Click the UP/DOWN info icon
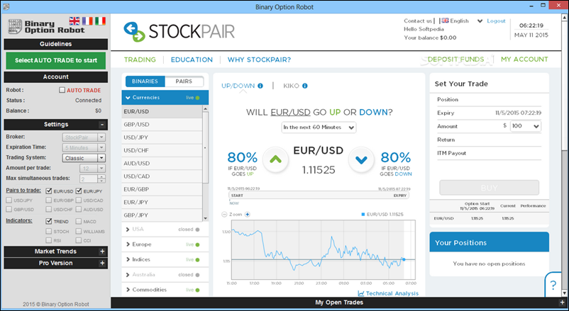This screenshot has height=311, width=569. (260, 86)
